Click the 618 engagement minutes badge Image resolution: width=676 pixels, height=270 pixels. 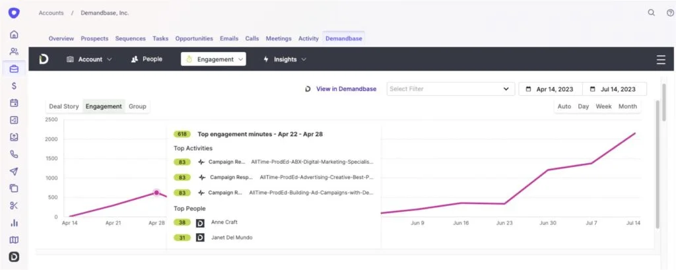(182, 134)
